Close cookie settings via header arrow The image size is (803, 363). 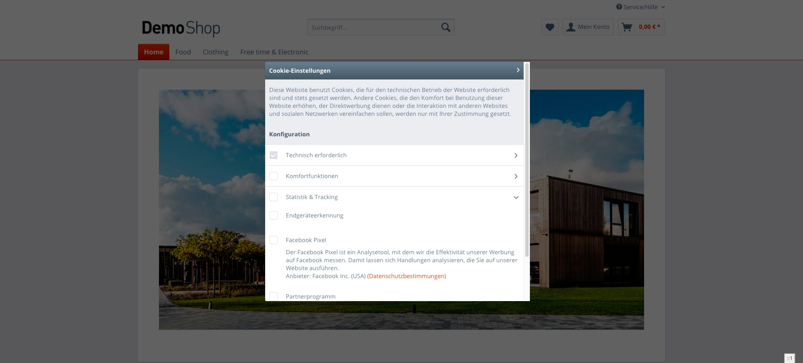[518, 70]
